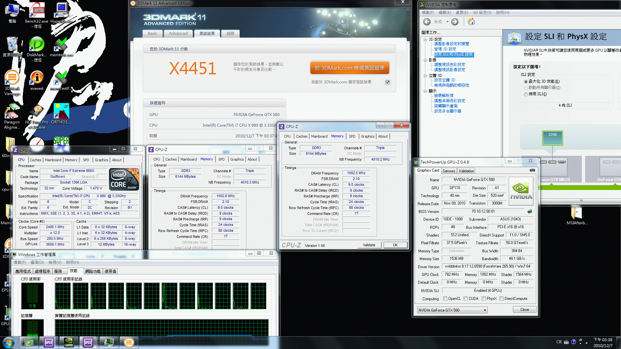
Task: Click 於 3DMark.com 檢視測試結果 orange button
Action: pos(350,68)
